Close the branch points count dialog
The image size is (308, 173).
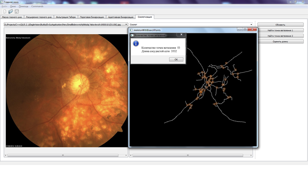click(181, 35)
